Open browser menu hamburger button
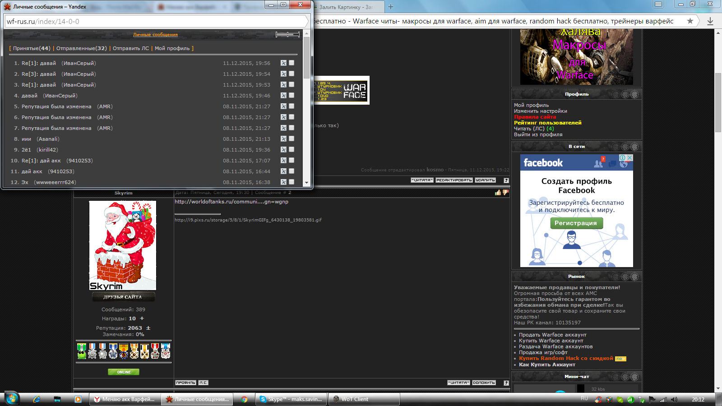 pos(658,4)
